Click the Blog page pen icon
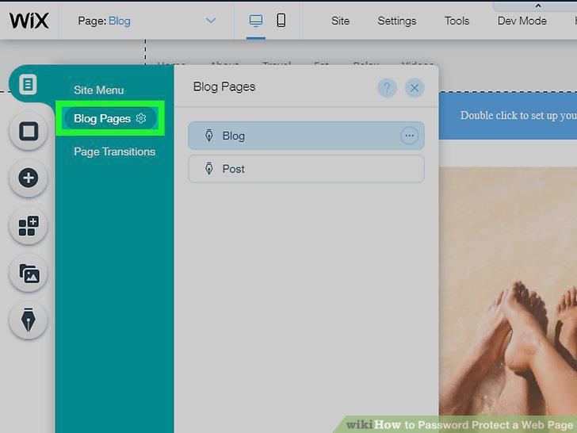This screenshot has height=433, width=577. pos(208,136)
